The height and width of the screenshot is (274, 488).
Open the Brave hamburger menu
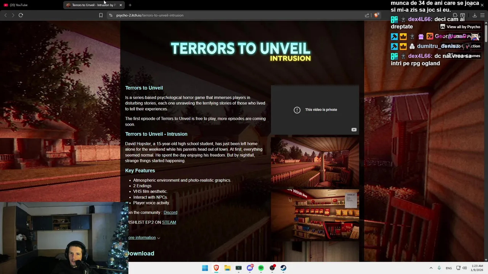coord(483,15)
